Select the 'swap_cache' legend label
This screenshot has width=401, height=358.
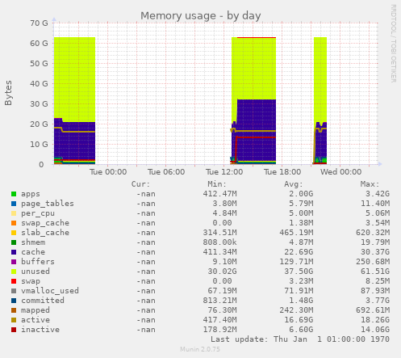tap(45, 223)
